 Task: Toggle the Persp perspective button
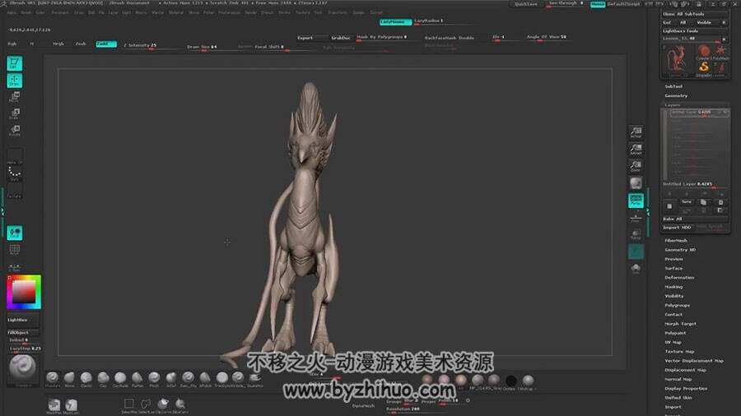[636, 201]
